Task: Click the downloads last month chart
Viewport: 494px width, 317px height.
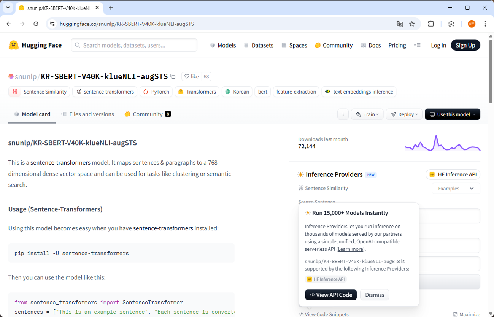Action: pos(442,143)
